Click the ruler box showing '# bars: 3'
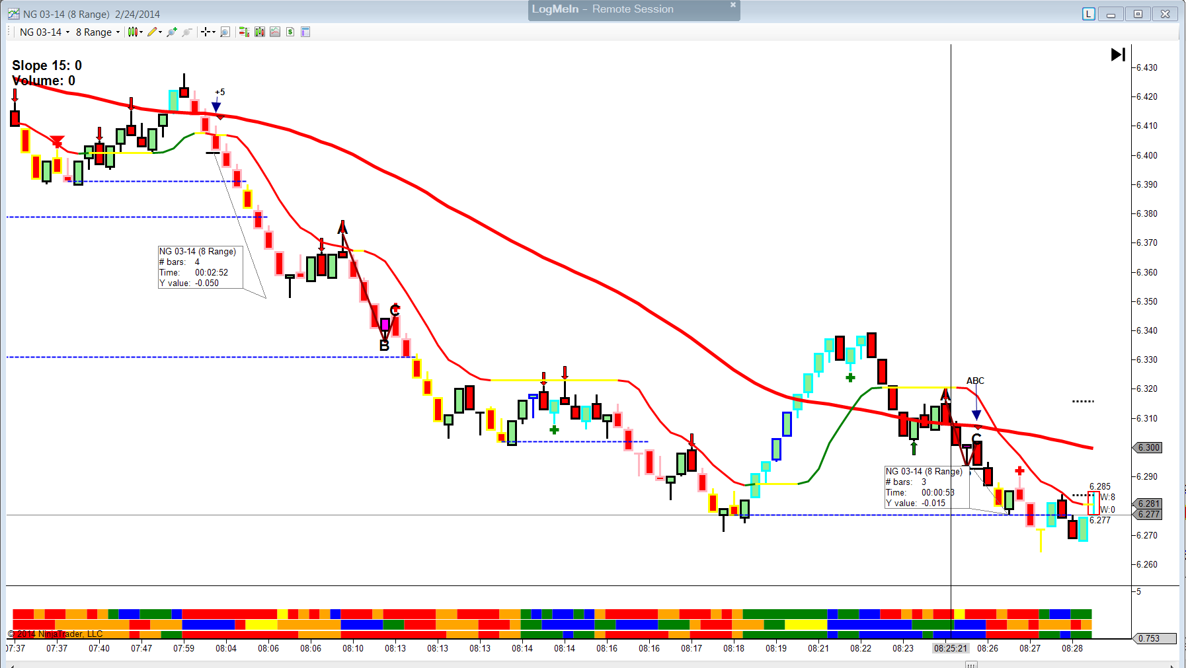This screenshot has height=668, width=1186. point(927,487)
